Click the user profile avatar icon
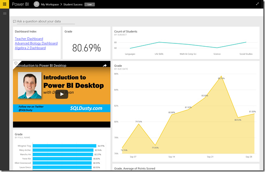The width and height of the screenshot is (265, 172). [37, 4]
